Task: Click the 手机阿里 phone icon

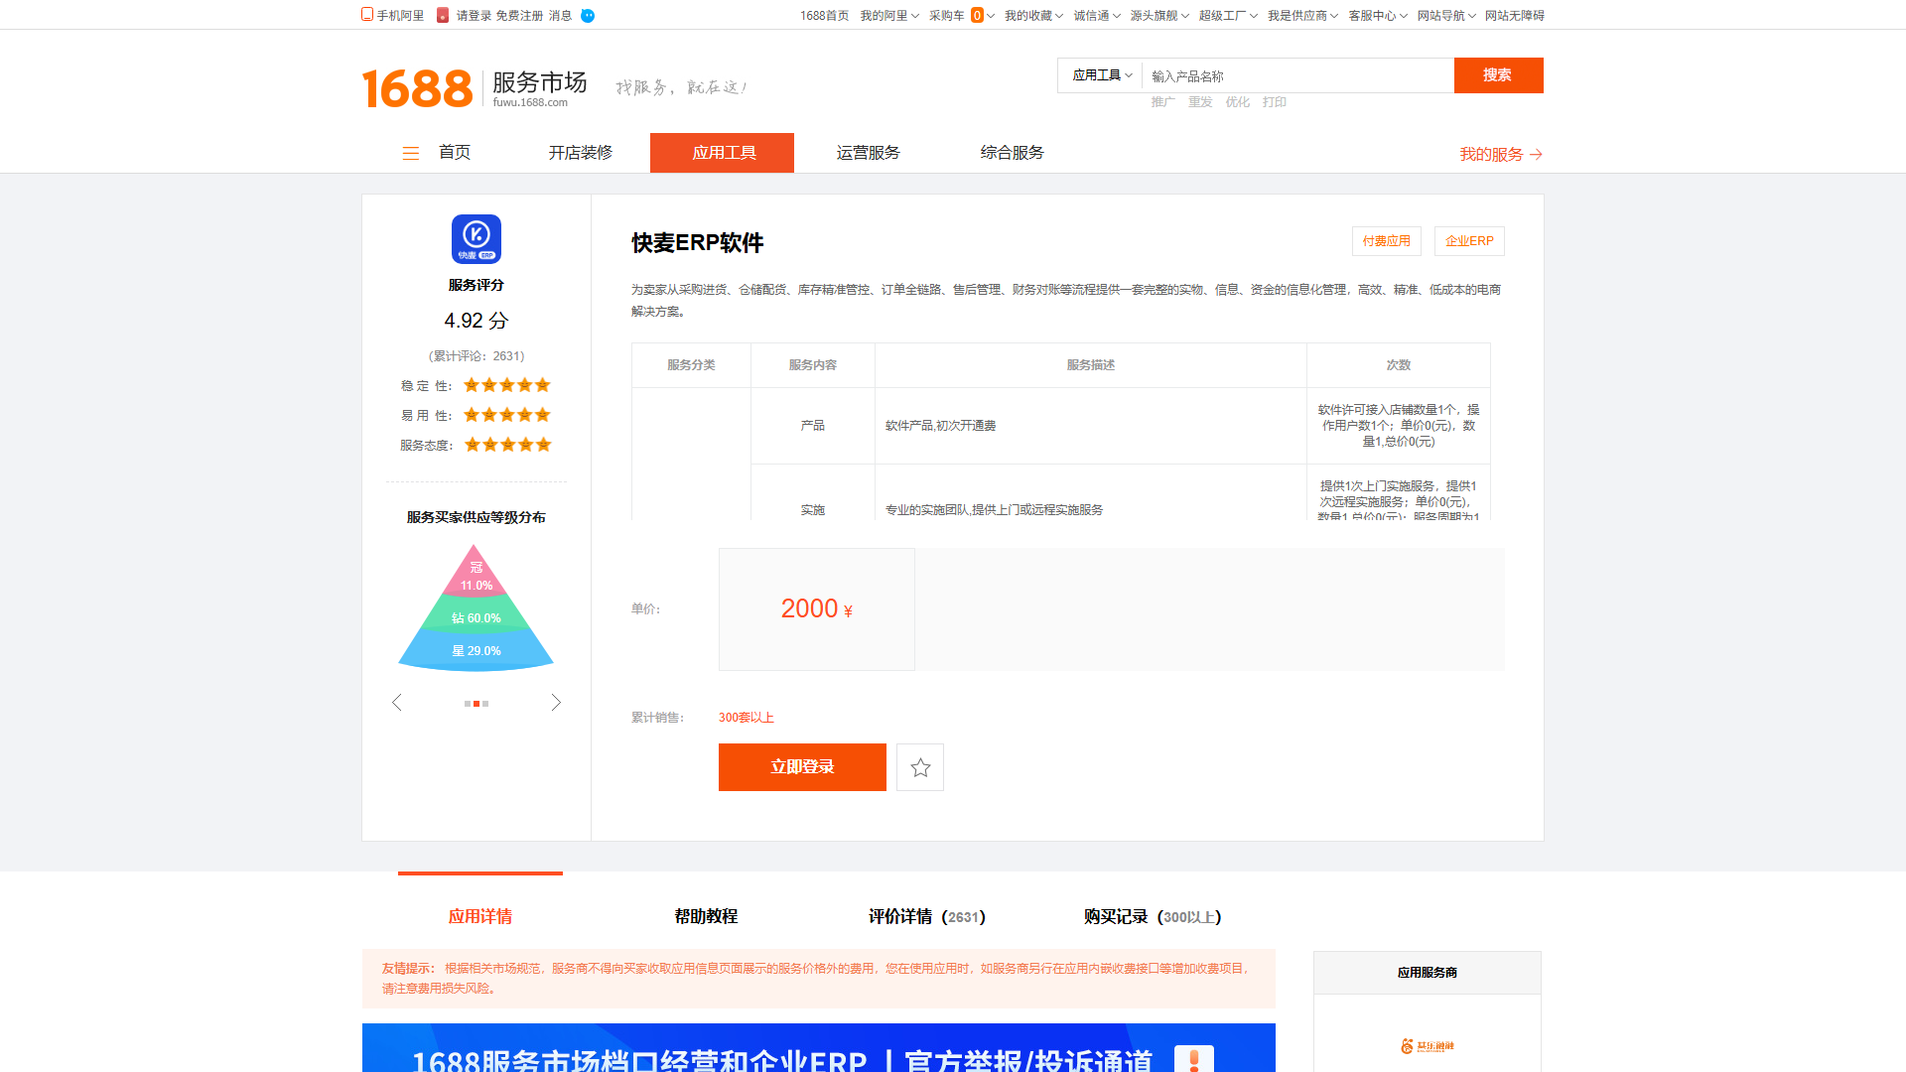Action: 367,14
